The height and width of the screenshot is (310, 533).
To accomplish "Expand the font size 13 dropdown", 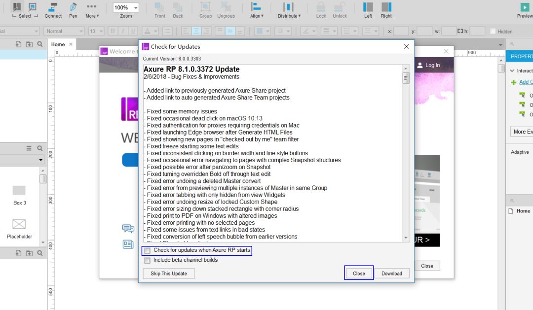I will pos(96,31).
